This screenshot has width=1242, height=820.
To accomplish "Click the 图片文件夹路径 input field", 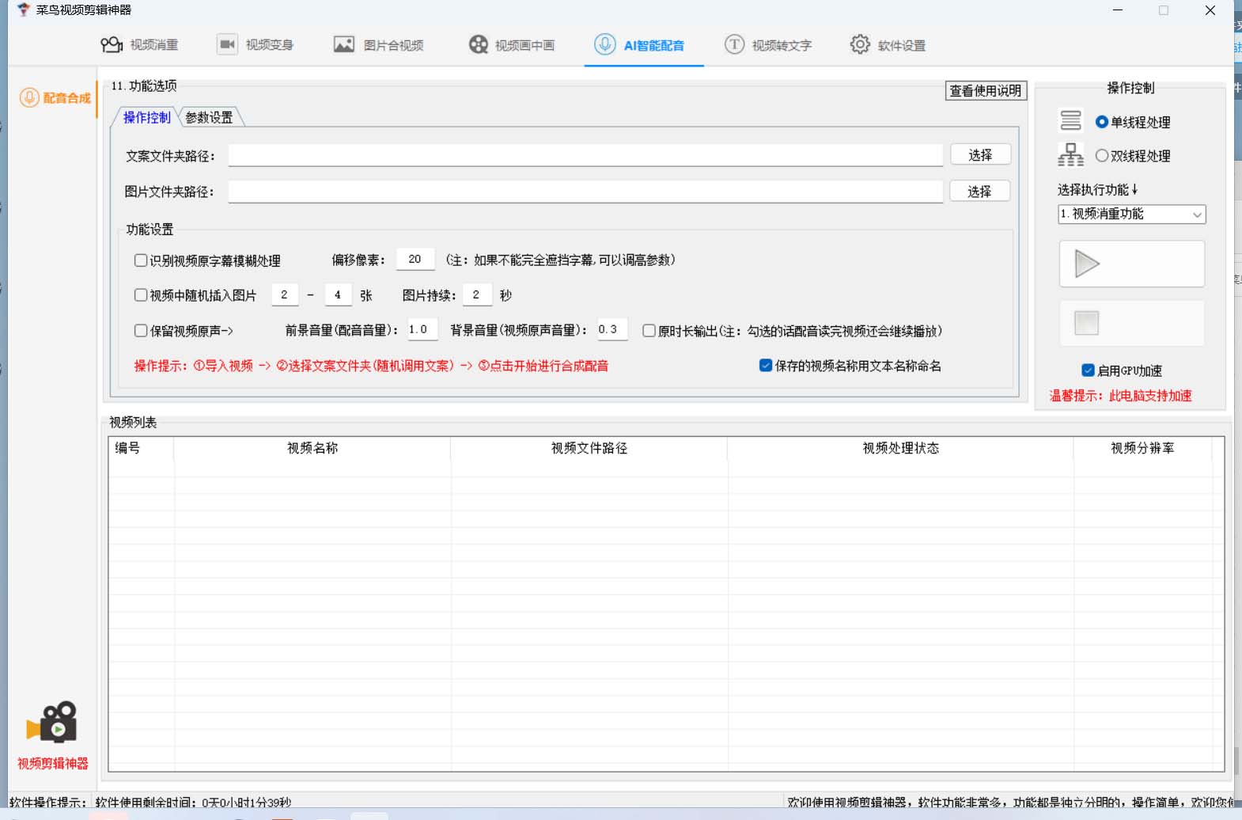I will point(585,192).
